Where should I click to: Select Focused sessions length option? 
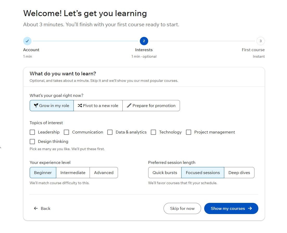[203, 172]
